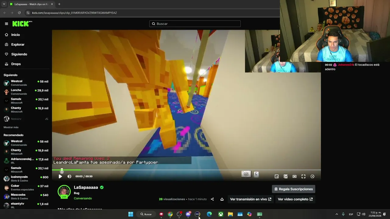
Task: Go to the Kick home logo
Action: point(22,24)
